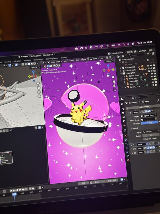Open the Select menu in viewport header
Screen dimensions: 160x214
(72, 61)
